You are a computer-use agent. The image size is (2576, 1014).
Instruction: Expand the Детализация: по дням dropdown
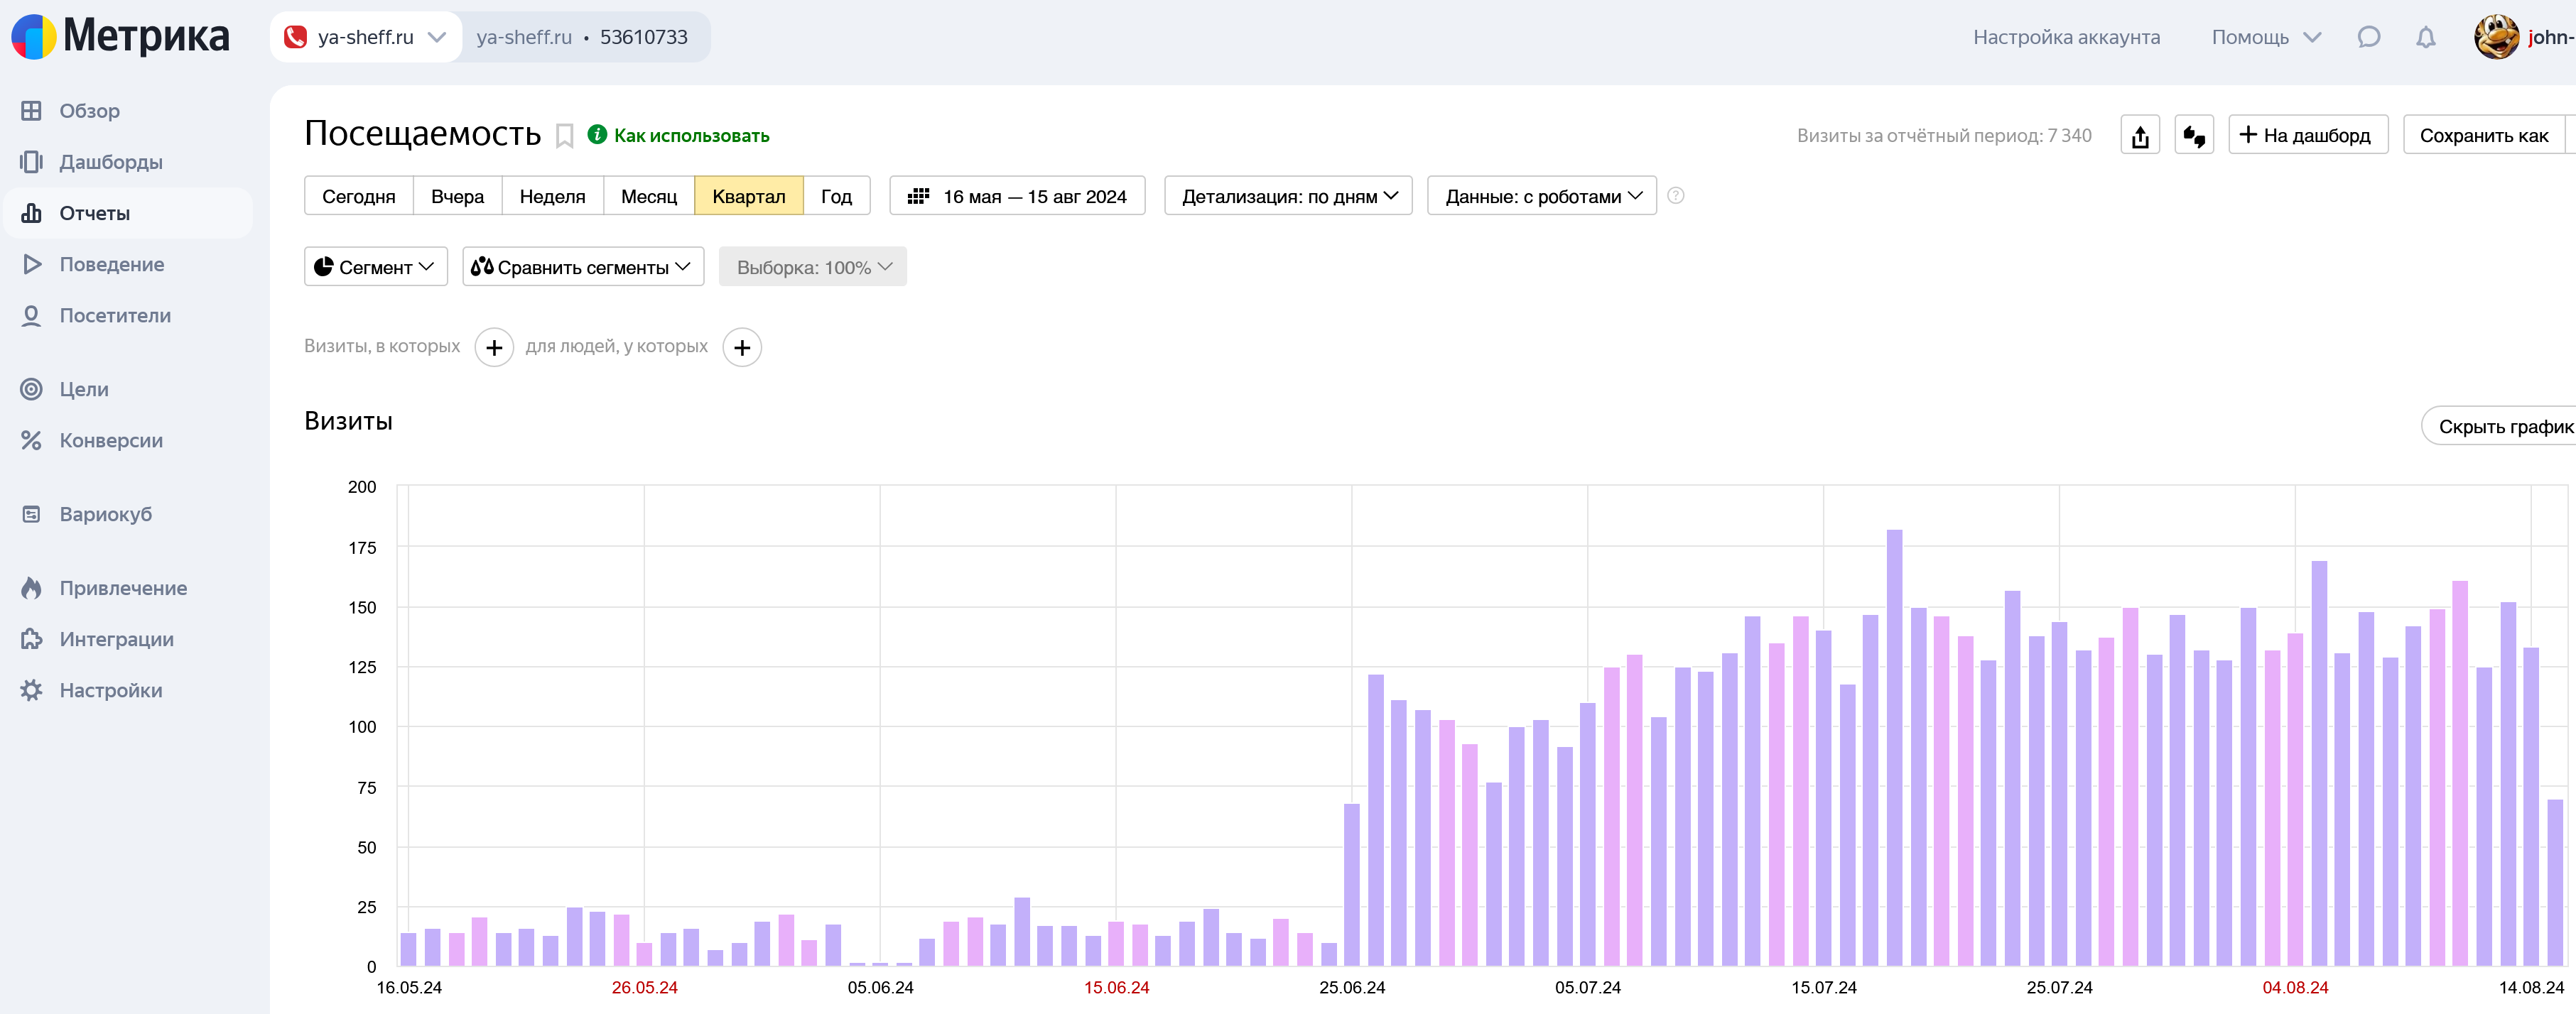[1288, 196]
